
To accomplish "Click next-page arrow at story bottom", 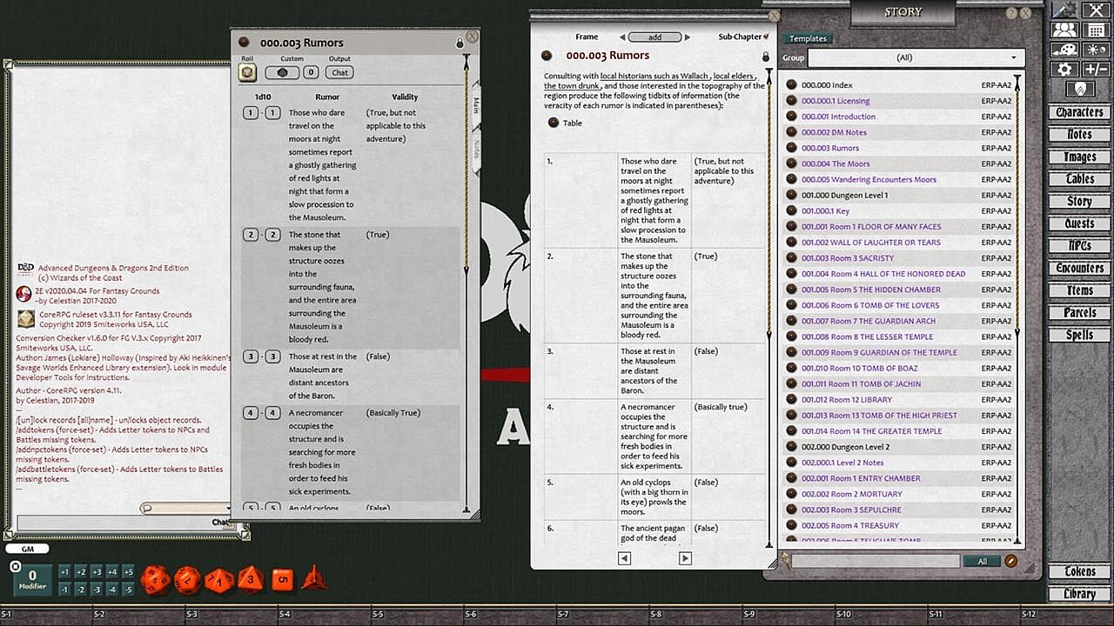I will click(685, 558).
